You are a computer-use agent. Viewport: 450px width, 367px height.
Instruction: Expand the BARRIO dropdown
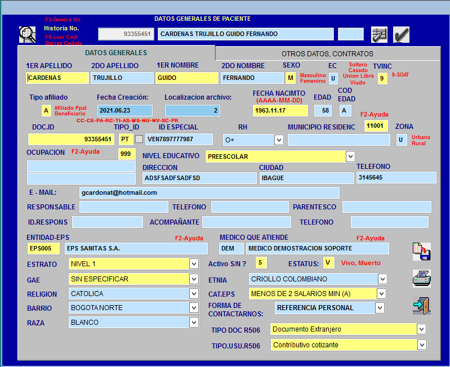(194, 308)
